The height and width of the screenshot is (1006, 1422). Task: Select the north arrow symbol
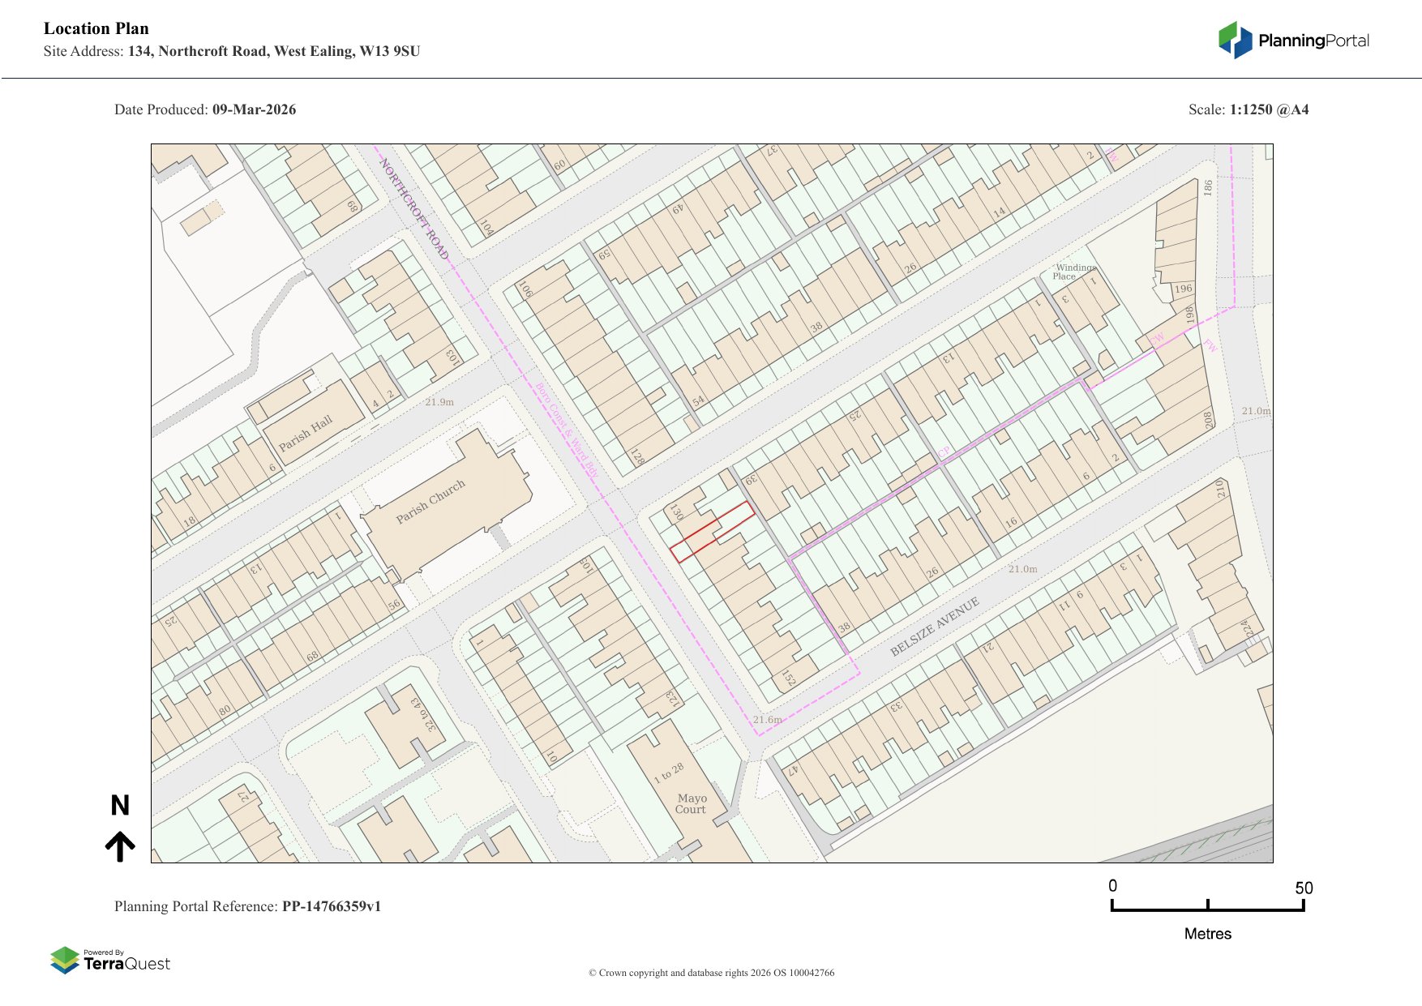click(x=120, y=845)
